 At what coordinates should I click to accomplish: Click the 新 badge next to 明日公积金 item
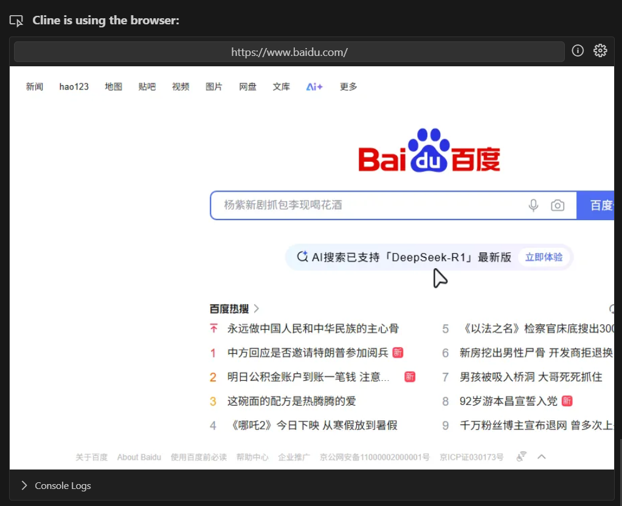410,376
